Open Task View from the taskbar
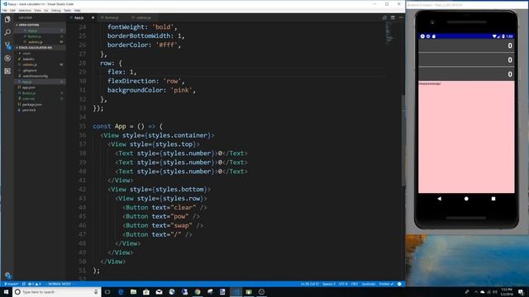 107,291
